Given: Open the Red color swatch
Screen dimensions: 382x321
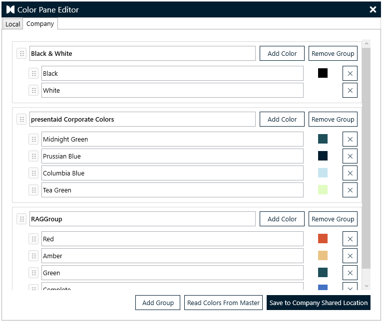Looking at the screenshot, I should coord(323,239).
